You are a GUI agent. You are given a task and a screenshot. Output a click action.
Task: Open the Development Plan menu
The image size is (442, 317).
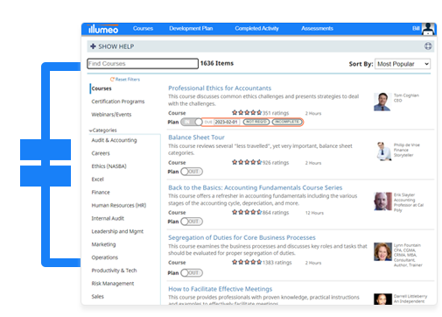[191, 28]
